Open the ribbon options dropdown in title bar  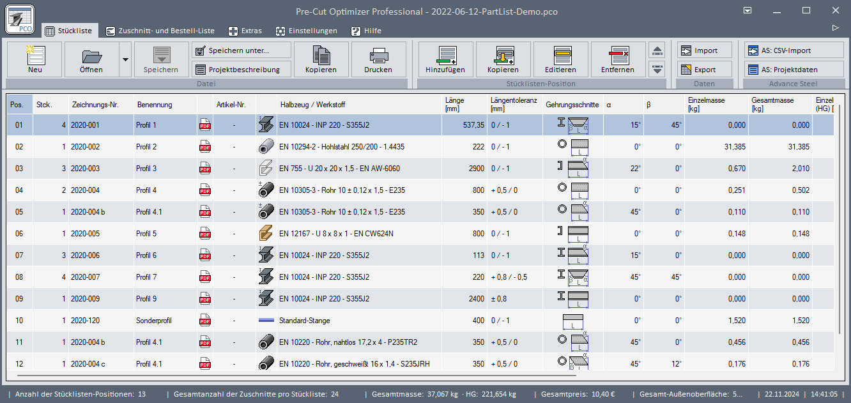coord(749,11)
